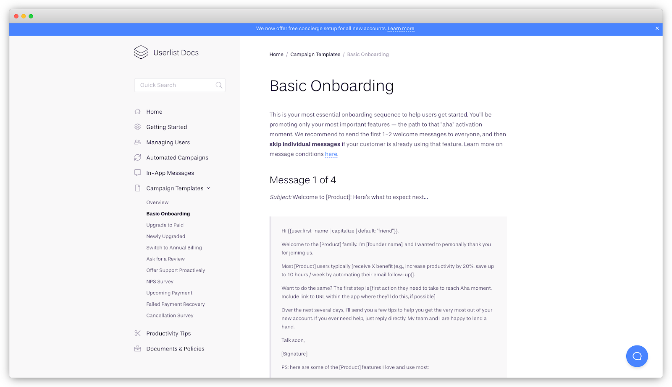Click the Campaign Templates breadcrumb
The height and width of the screenshot is (387, 672).
pyautogui.click(x=315, y=54)
